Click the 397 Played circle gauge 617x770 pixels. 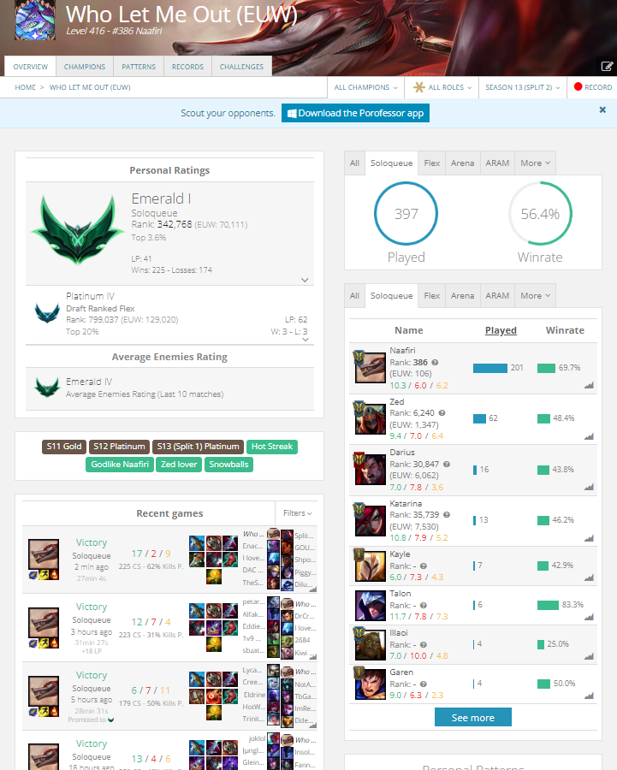pyautogui.click(x=406, y=214)
